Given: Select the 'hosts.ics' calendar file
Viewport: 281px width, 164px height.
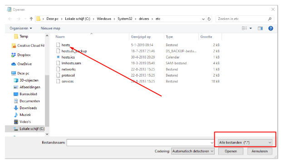Looking at the screenshot, I should point(68,57).
